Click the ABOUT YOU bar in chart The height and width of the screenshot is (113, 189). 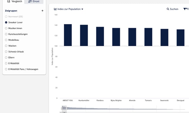pos(68,35)
